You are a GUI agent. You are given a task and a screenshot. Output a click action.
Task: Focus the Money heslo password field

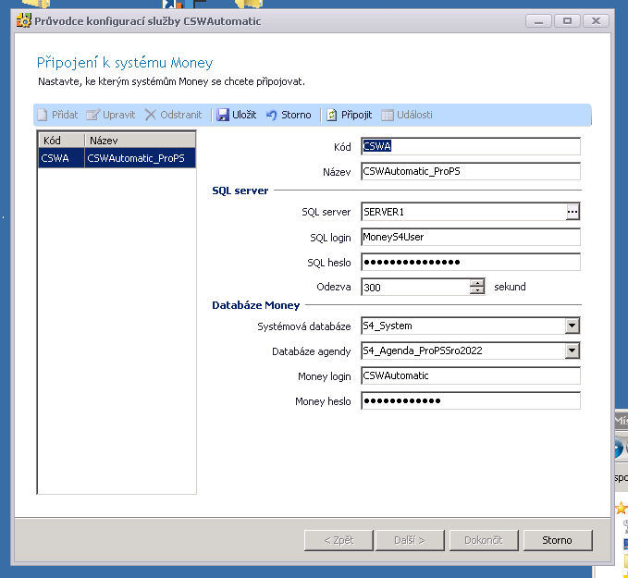click(470, 400)
